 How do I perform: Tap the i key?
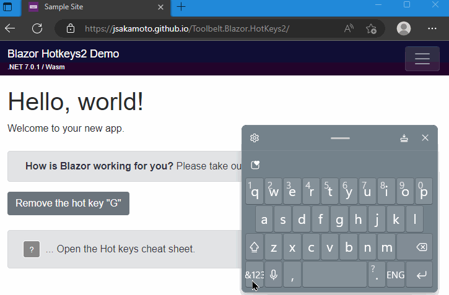click(386, 191)
